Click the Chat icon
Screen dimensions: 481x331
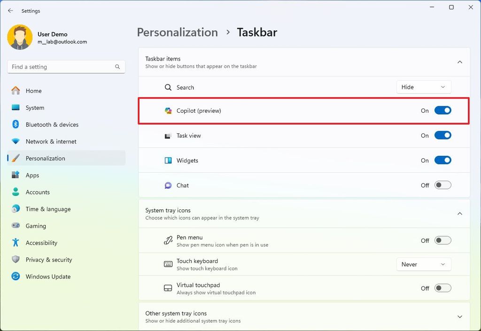click(167, 185)
